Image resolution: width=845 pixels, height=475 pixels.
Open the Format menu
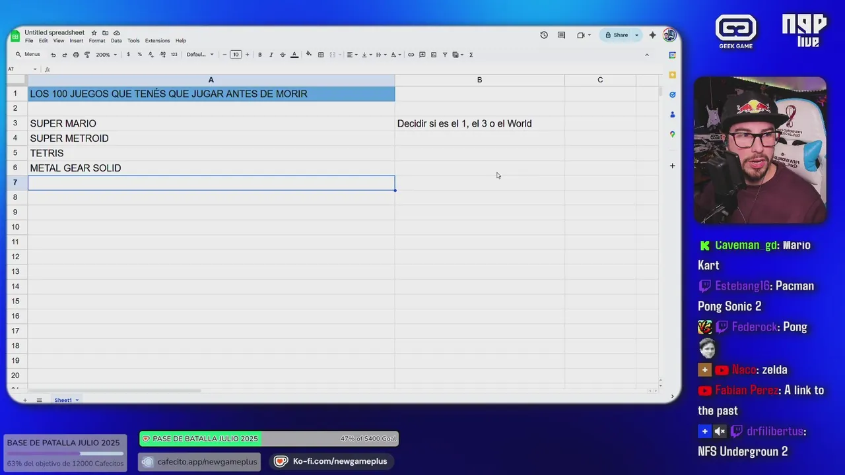pyautogui.click(x=97, y=41)
